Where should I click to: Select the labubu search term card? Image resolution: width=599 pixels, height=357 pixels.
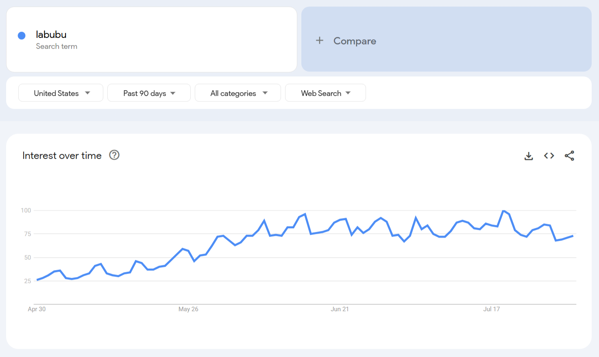pyautogui.click(x=151, y=39)
